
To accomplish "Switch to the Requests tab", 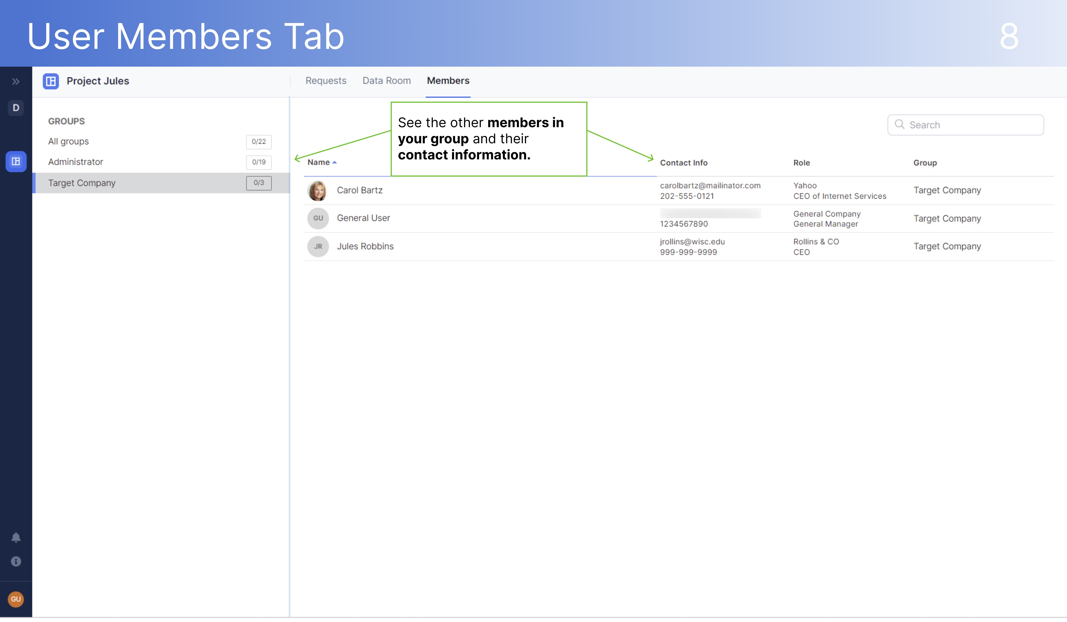I will coord(326,81).
